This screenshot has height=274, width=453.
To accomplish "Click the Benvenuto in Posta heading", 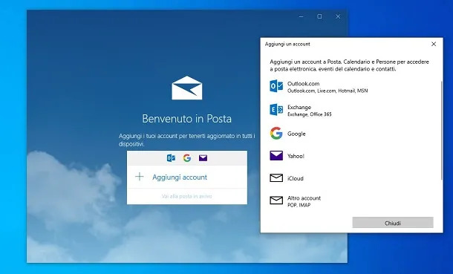I will [186, 119].
